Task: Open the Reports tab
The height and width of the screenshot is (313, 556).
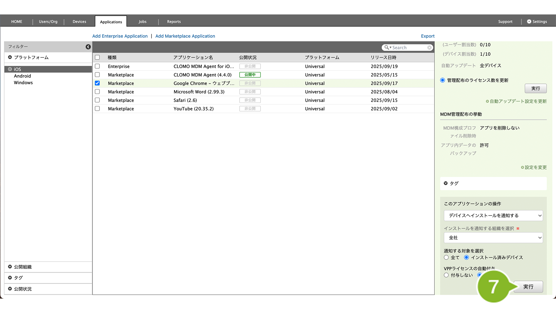Action: 174,22
